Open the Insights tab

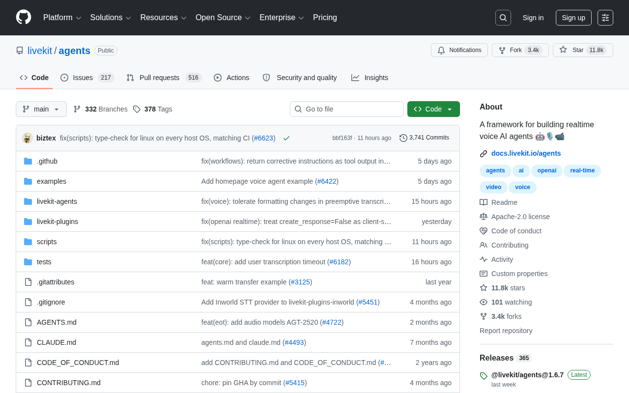(x=370, y=78)
